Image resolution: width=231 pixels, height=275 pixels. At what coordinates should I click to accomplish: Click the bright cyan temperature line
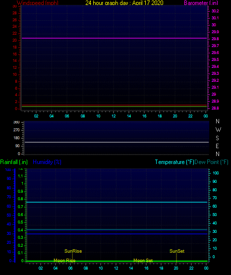coord(116,202)
